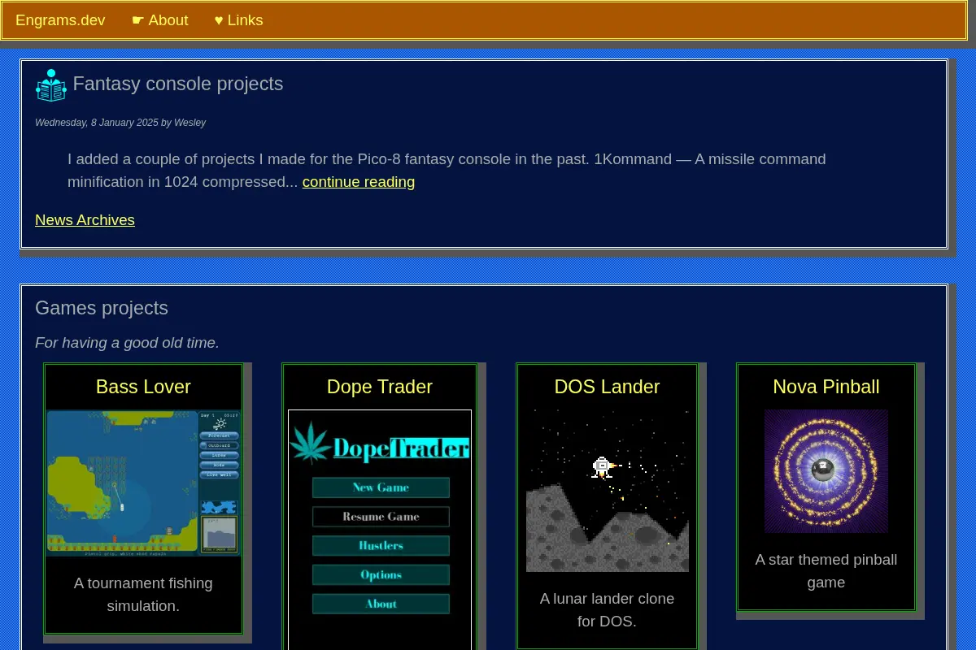Screen dimensions: 976x650
Task: Open the Bass Lover project title
Action: click(x=143, y=387)
